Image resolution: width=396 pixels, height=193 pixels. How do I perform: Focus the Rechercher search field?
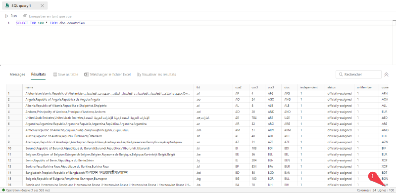coord(358,75)
